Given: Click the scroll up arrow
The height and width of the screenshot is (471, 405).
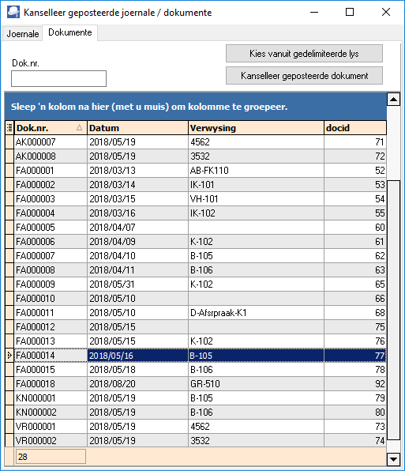Looking at the screenshot, I should pyautogui.click(x=393, y=100).
